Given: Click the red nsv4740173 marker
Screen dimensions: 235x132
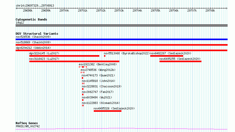Looking at the screenshot, I should click(82, 78).
